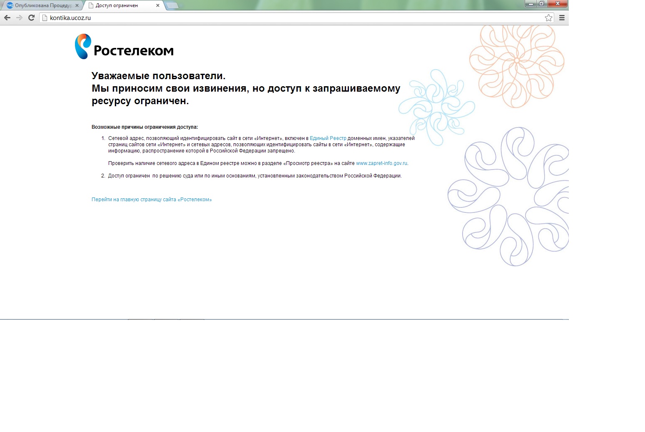Open the Единый Реестр link

pyautogui.click(x=328, y=138)
